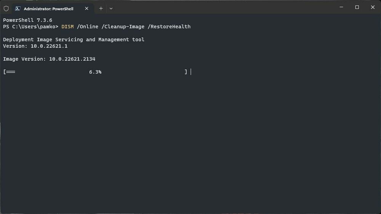
Task: Click the PowerShell icon on the tab
Action: 18,8
